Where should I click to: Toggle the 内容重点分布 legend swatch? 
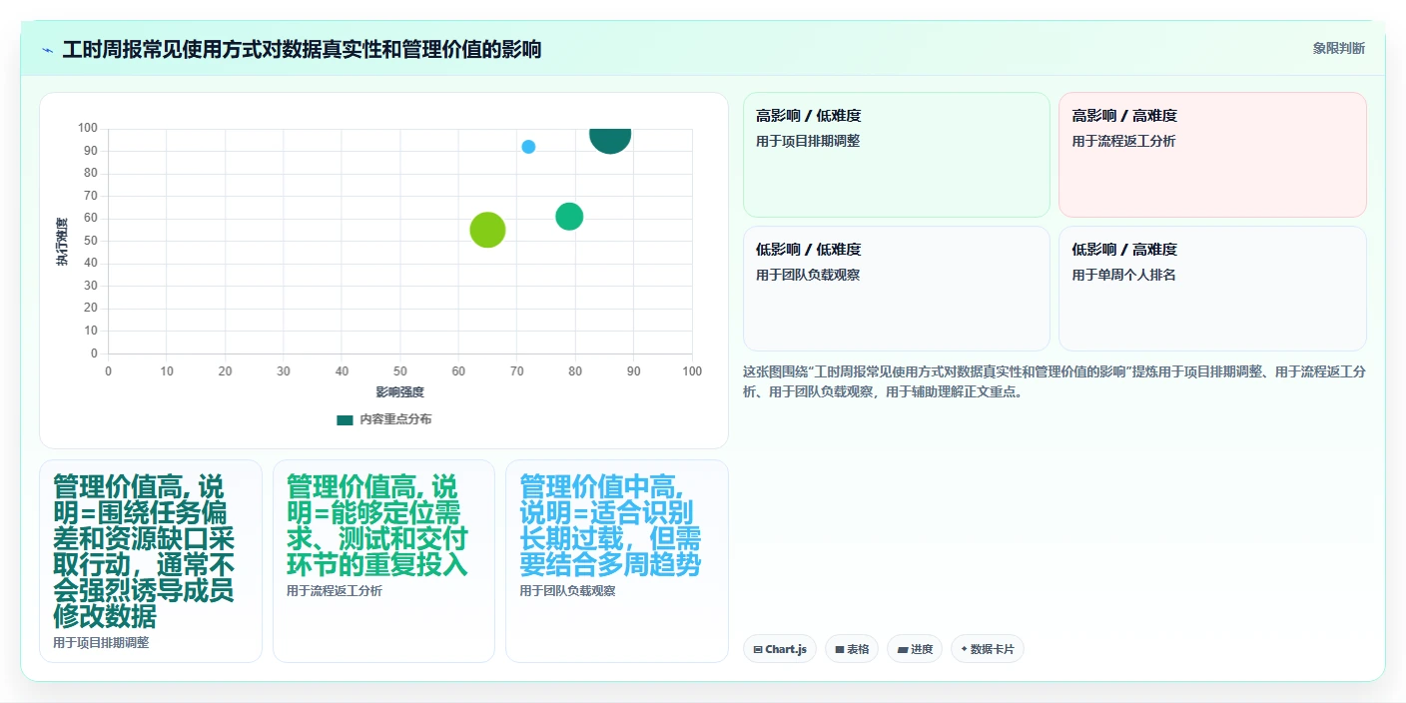345,420
